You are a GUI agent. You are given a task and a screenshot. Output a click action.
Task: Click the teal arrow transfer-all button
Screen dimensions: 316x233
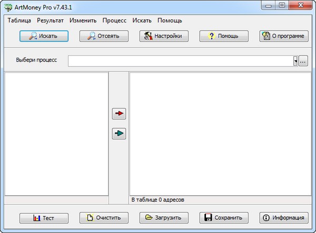tap(119, 134)
